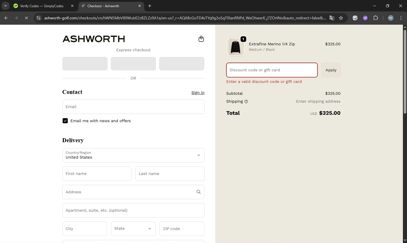This screenshot has width=407, height=243.
Task: Click the Apartment, suite field
Action: click(133, 210)
